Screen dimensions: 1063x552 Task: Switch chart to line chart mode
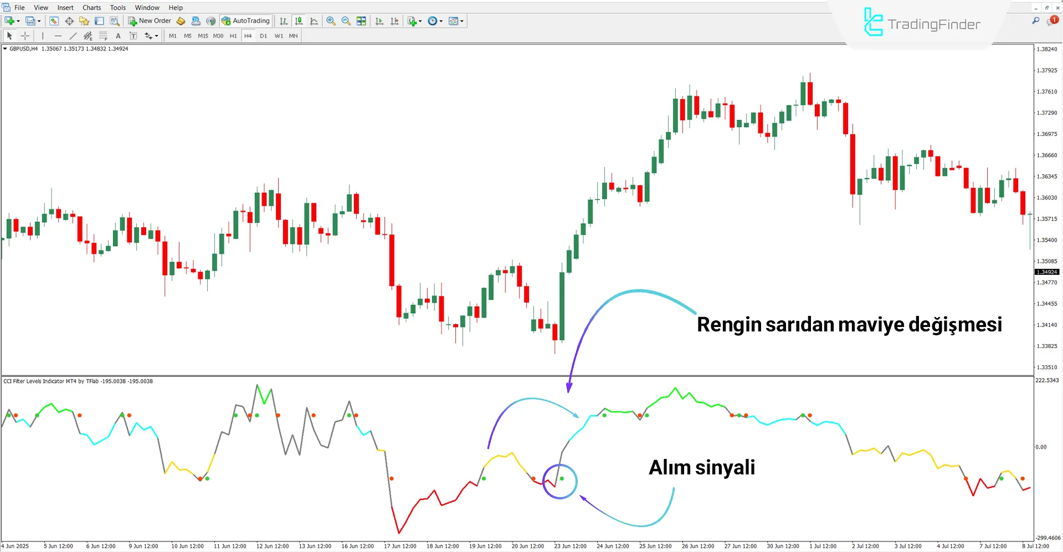coord(314,21)
